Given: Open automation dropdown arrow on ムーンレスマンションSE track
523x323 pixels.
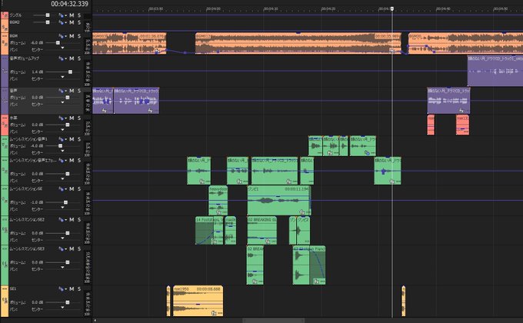Looking at the screenshot, I should click(65, 189).
